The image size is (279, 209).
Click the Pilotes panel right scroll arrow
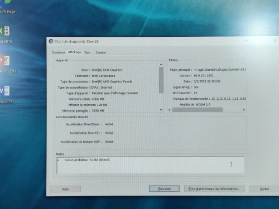pos(243,110)
